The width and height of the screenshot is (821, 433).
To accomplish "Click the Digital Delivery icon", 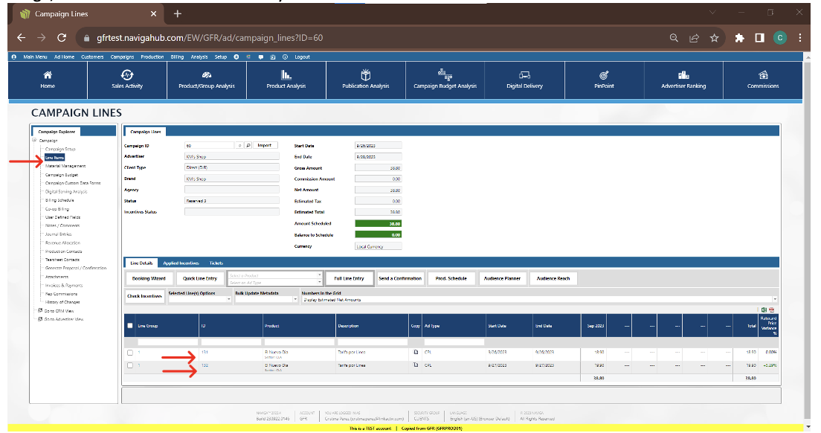I will pyautogui.click(x=524, y=75).
